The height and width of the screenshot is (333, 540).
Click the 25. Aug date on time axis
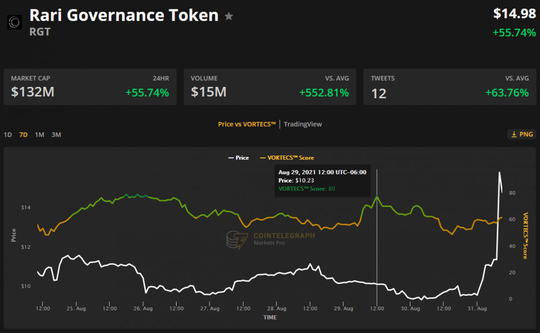76,309
